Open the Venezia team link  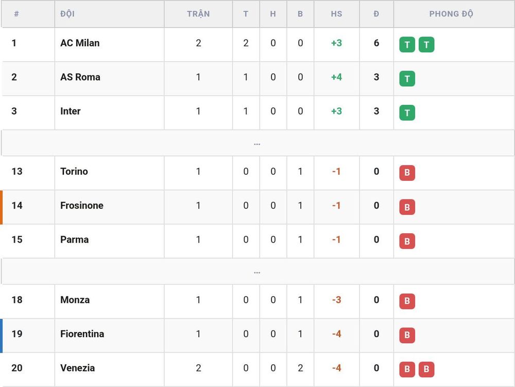(x=78, y=368)
